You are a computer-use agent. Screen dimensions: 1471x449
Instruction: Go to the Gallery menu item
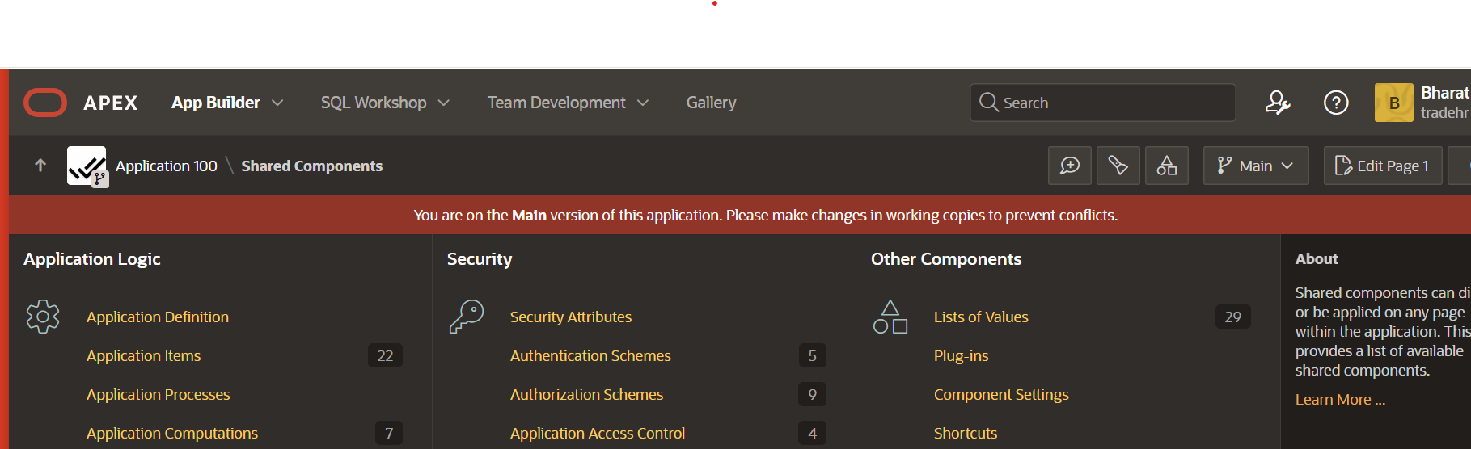point(711,103)
